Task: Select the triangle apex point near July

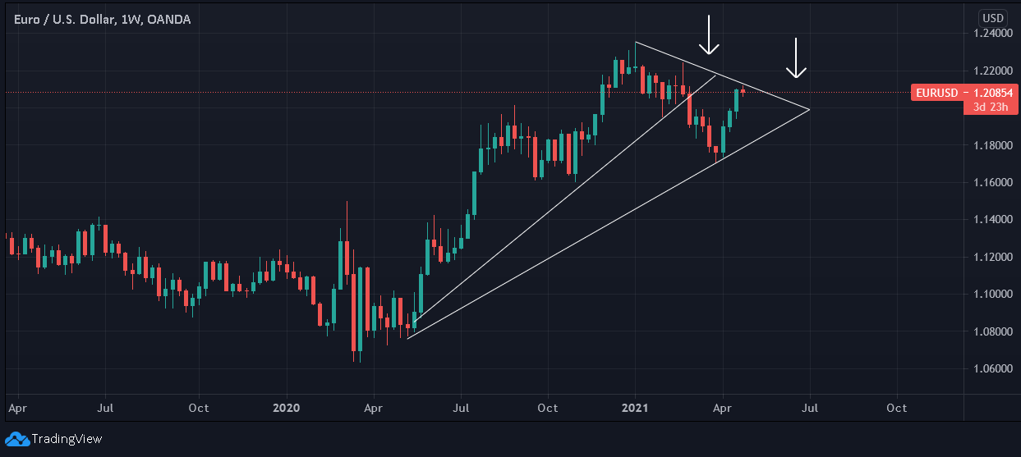Action: [810, 109]
